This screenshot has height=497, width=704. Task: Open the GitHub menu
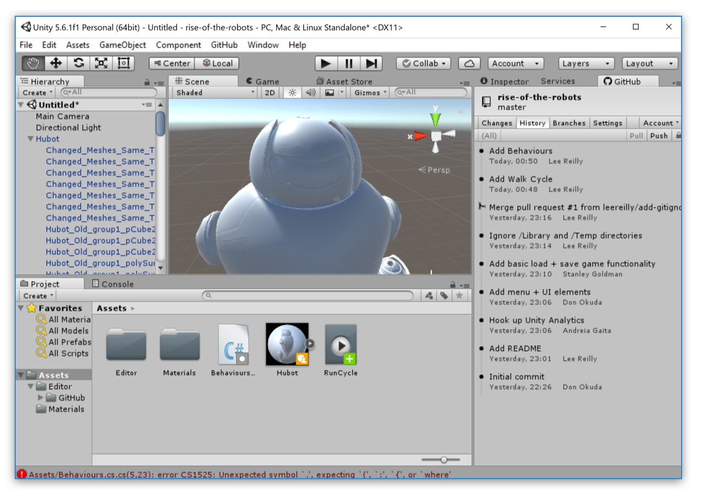click(x=223, y=45)
